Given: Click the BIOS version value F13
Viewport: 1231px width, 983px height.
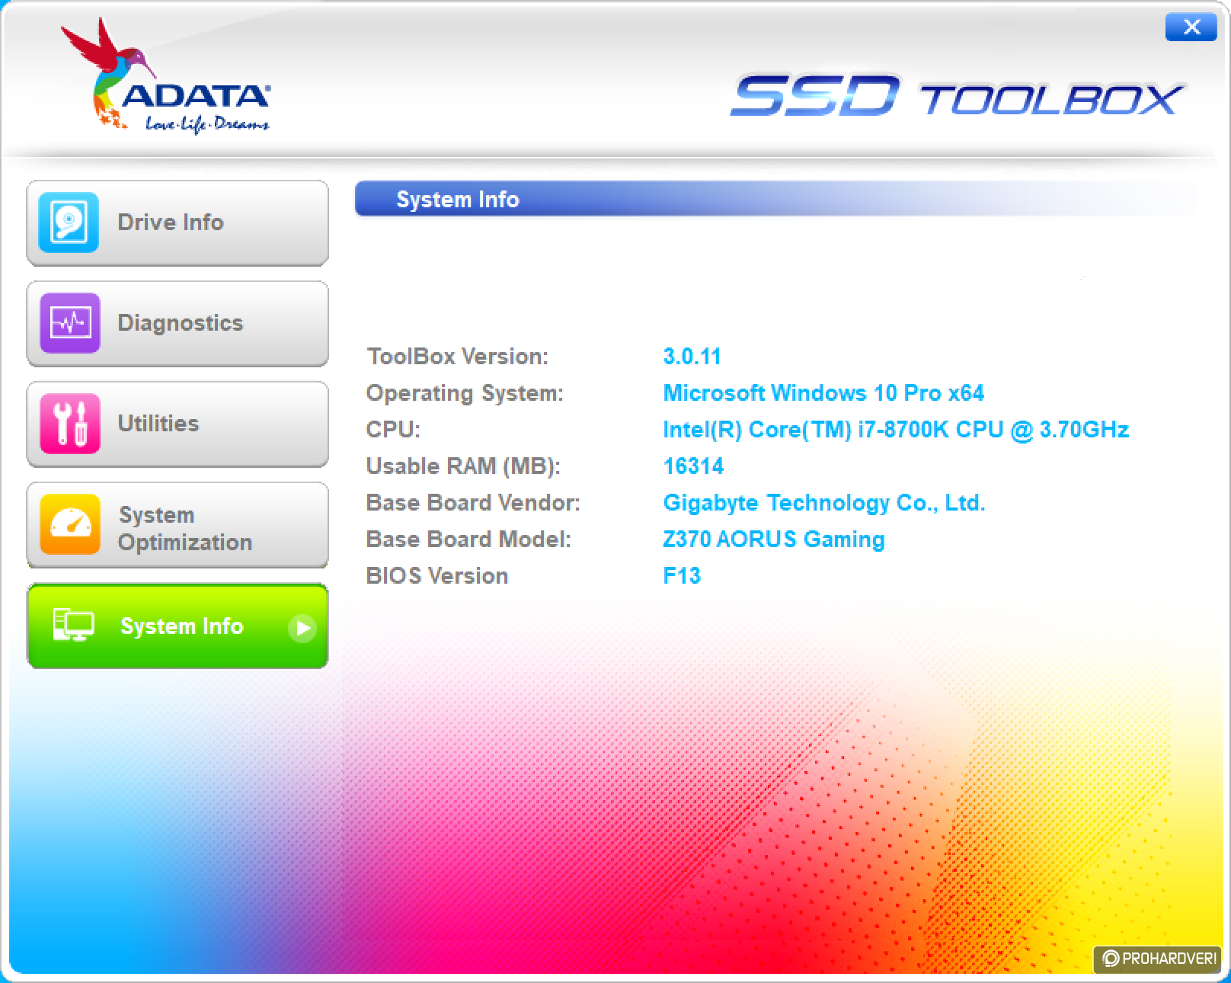Looking at the screenshot, I should (x=682, y=576).
